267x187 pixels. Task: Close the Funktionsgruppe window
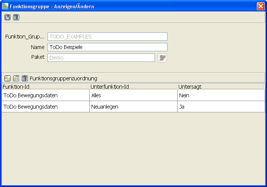[260, 6]
